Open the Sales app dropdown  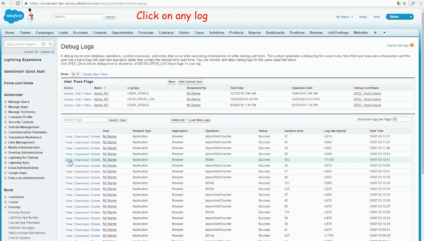click(400, 17)
